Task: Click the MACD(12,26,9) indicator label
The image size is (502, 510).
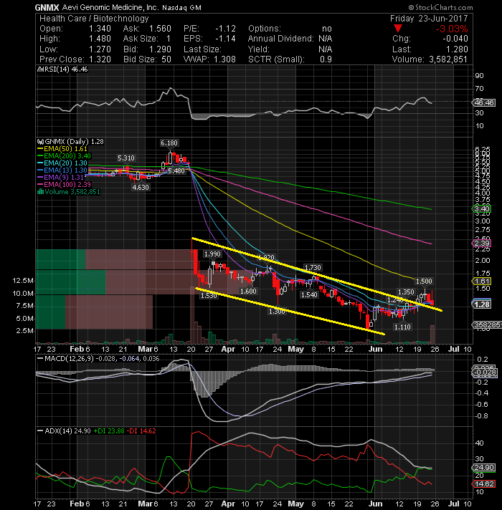Action: coord(69,359)
